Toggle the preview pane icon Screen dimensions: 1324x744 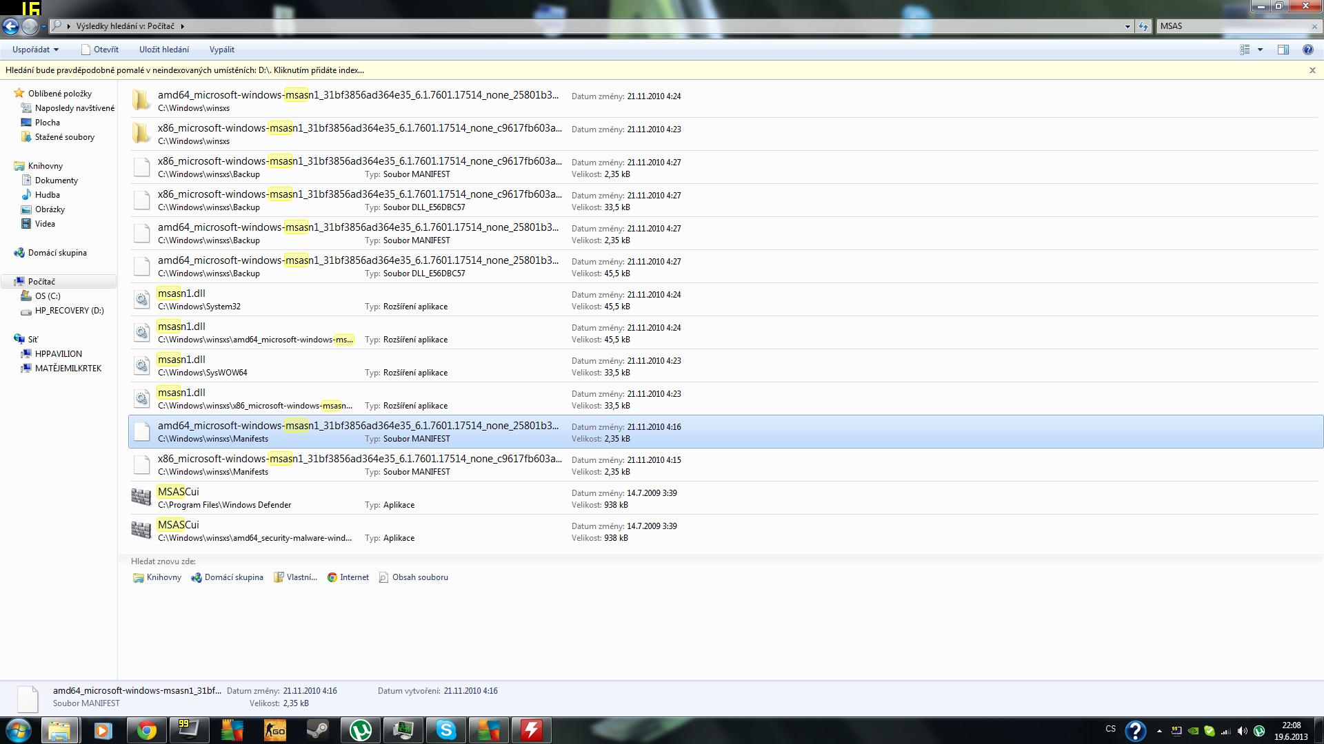tap(1283, 50)
